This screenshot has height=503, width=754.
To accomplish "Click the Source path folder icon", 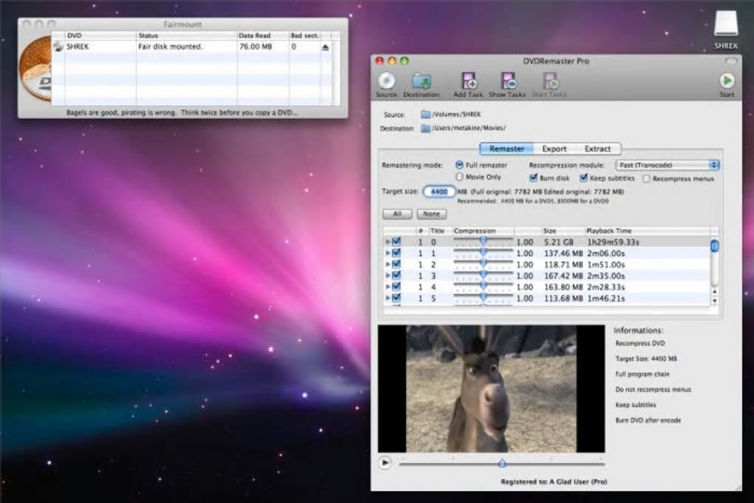I will (426, 115).
